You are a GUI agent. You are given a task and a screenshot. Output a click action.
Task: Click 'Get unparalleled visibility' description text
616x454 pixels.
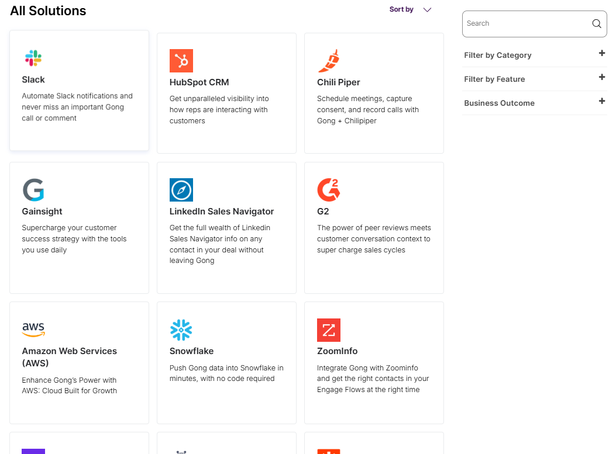click(219, 110)
